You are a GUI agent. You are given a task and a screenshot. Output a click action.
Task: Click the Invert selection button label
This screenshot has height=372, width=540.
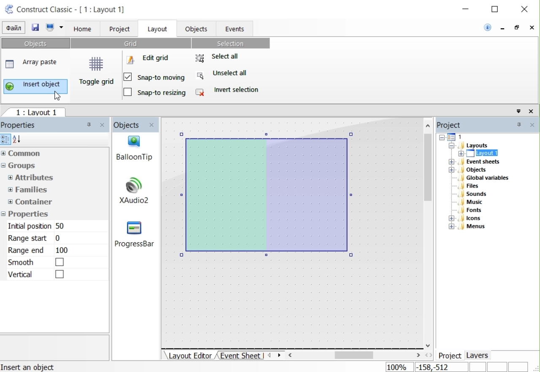pyautogui.click(x=236, y=90)
